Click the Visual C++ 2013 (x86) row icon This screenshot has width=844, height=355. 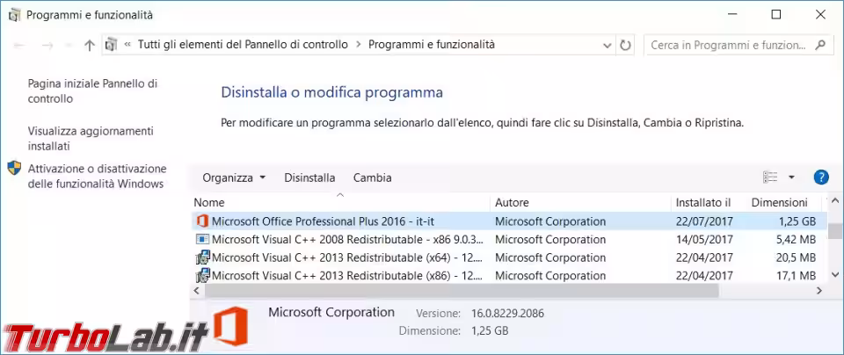pyautogui.click(x=202, y=276)
